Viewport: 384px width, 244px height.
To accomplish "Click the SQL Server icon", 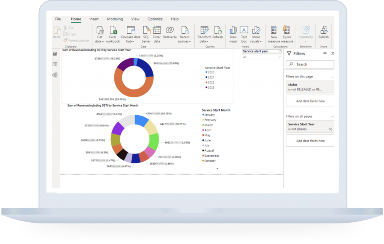I will tap(146, 30).
